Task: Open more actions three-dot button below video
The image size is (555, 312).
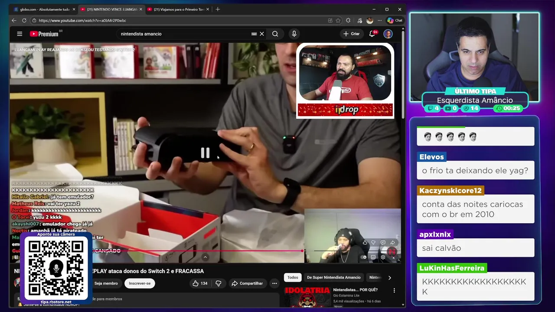Action: coord(274,283)
